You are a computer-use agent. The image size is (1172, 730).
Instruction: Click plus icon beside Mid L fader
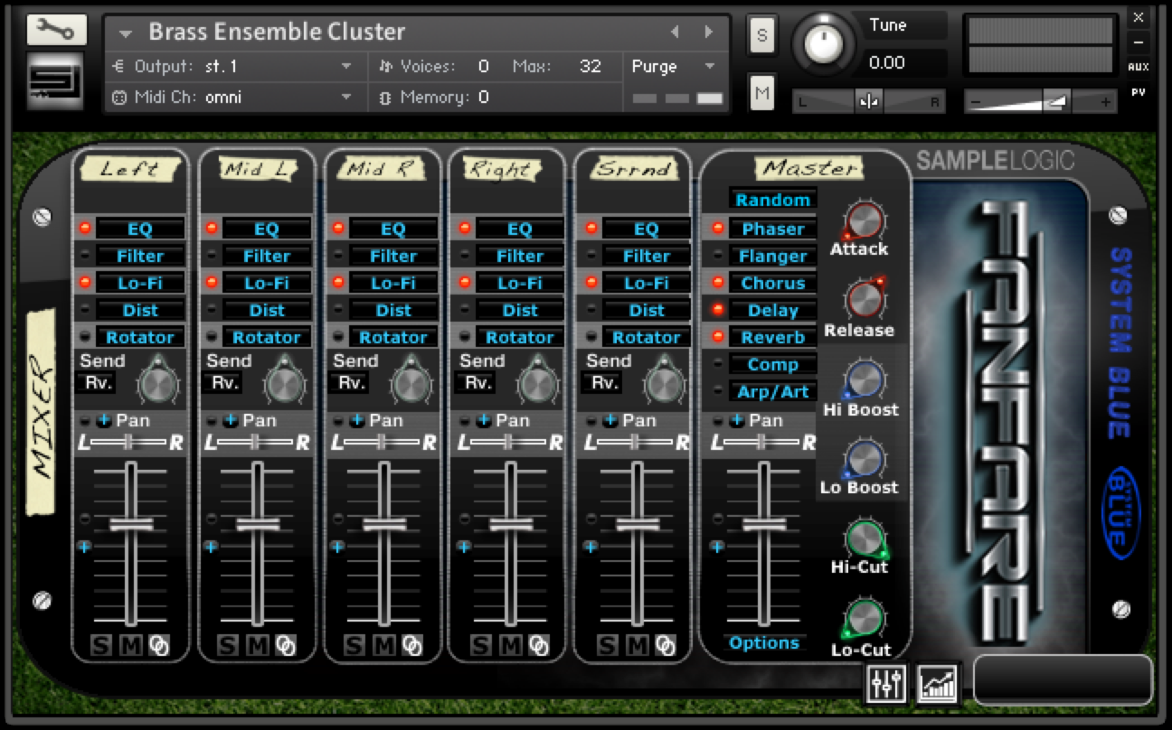click(x=211, y=547)
